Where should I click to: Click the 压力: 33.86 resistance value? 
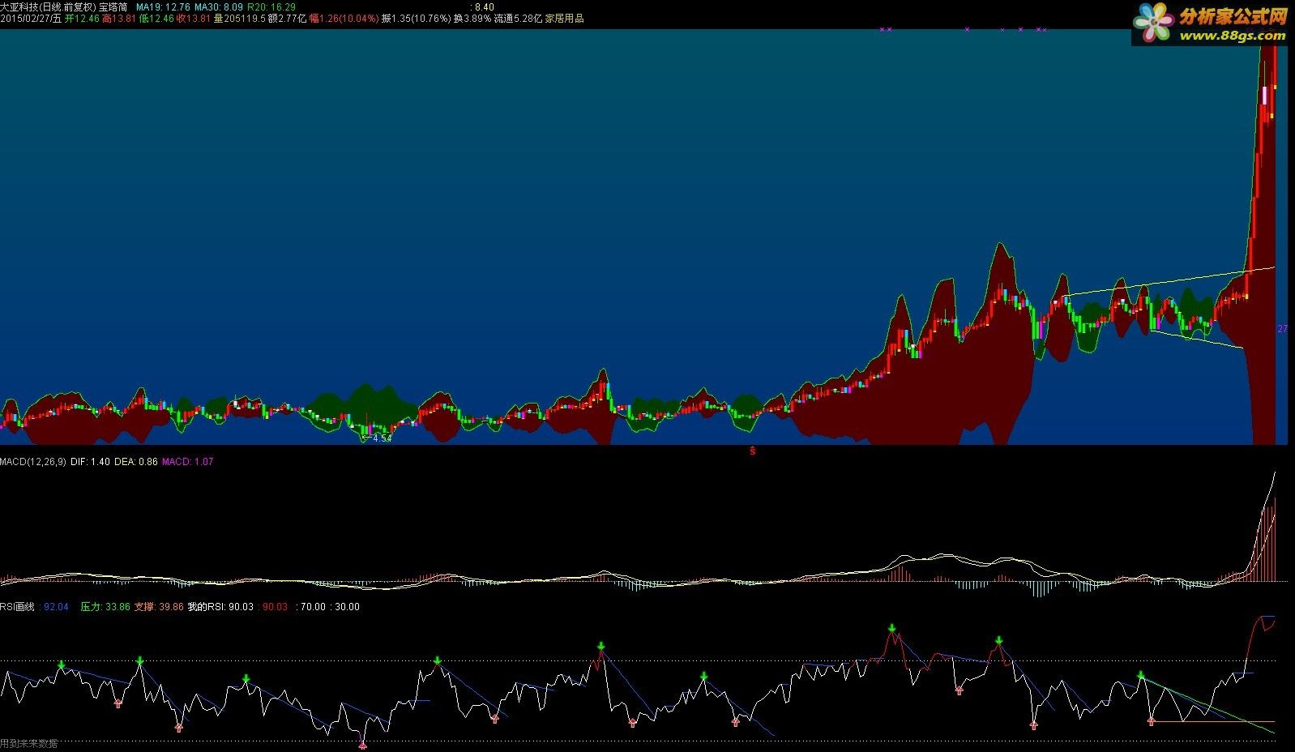point(105,606)
